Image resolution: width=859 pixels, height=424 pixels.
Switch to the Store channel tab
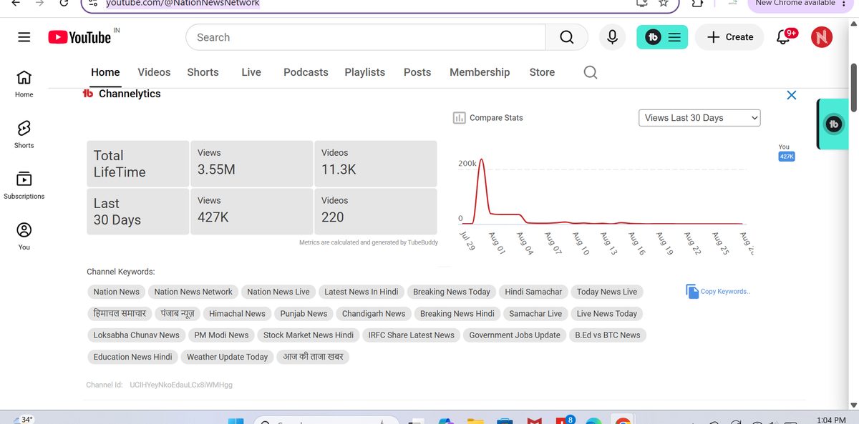tap(542, 72)
